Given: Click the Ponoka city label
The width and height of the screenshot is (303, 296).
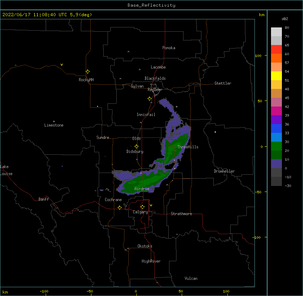Looking at the screenshot, I should (x=169, y=48).
